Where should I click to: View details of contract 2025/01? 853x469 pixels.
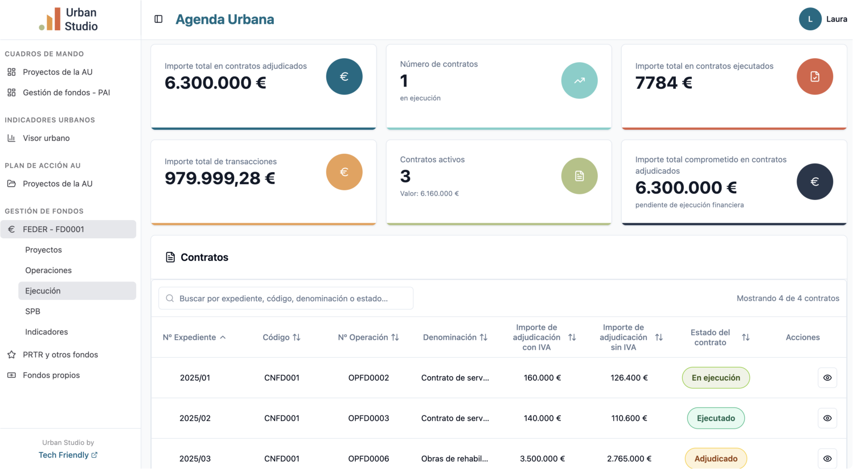pyautogui.click(x=827, y=378)
